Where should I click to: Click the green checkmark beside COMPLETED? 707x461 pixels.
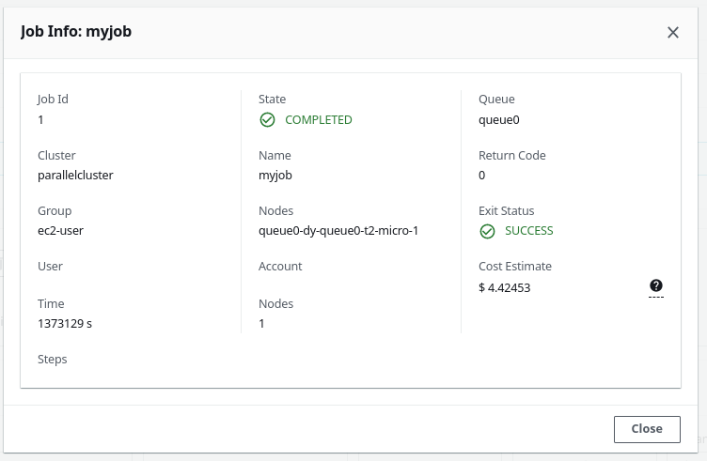coord(267,120)
